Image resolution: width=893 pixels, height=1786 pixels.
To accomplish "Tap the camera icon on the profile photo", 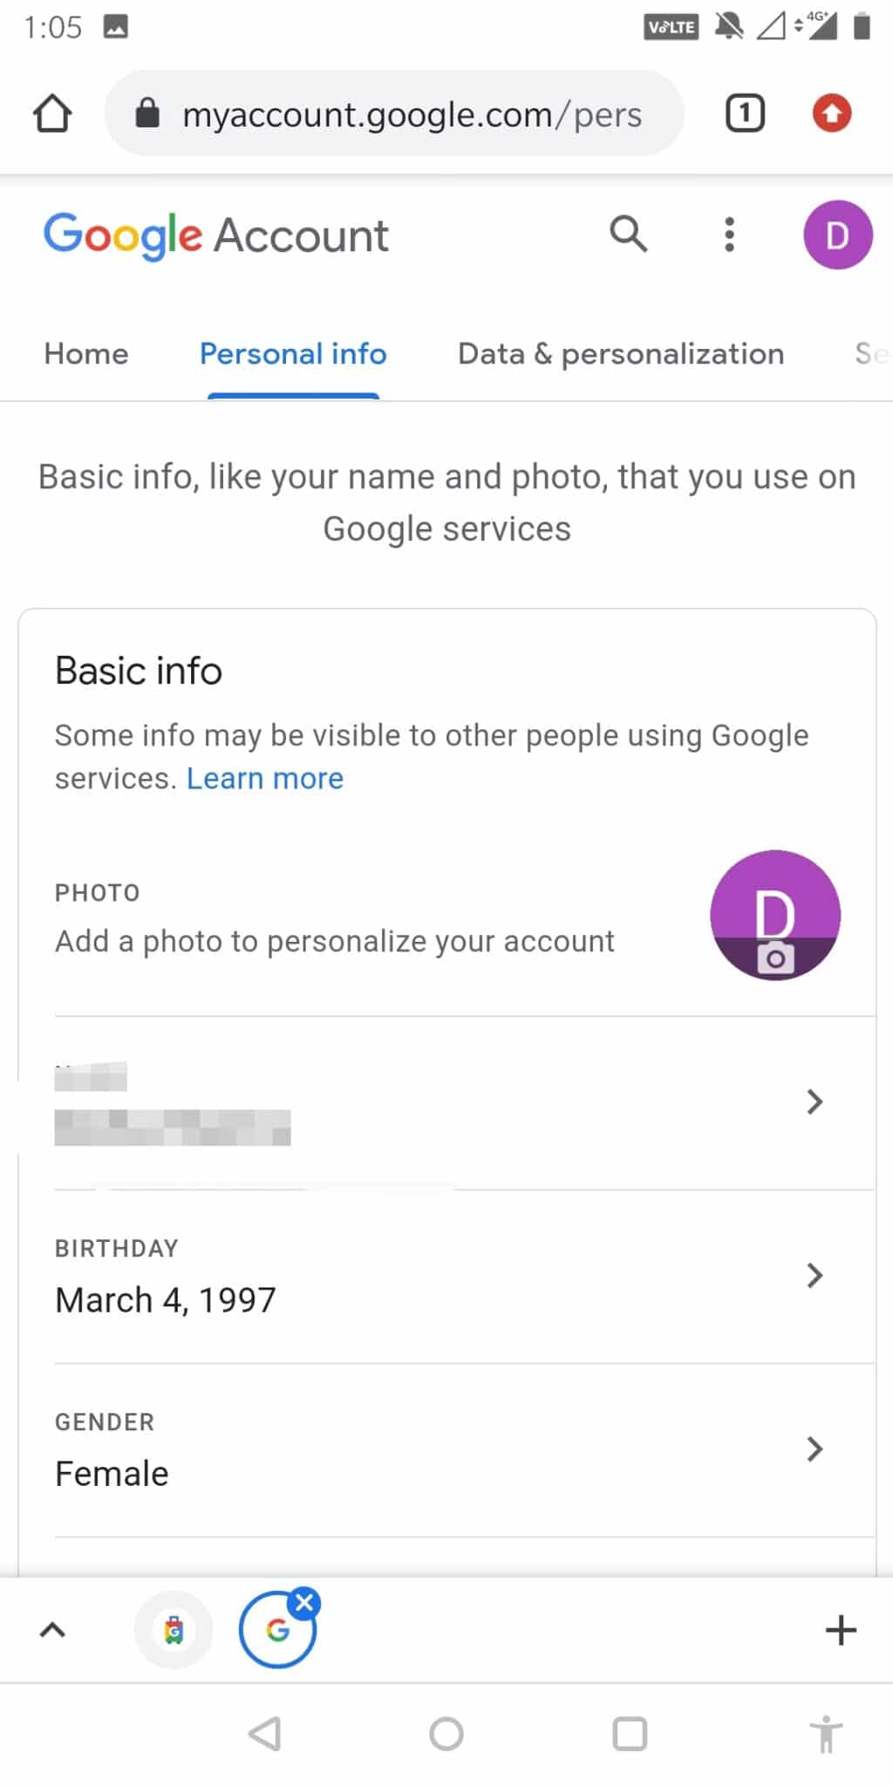I will coord(775,959).
